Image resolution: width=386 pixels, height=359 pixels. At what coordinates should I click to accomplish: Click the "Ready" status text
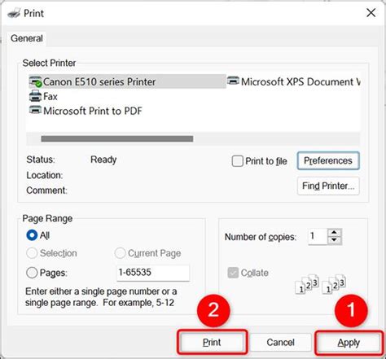(x=103, y=160)
